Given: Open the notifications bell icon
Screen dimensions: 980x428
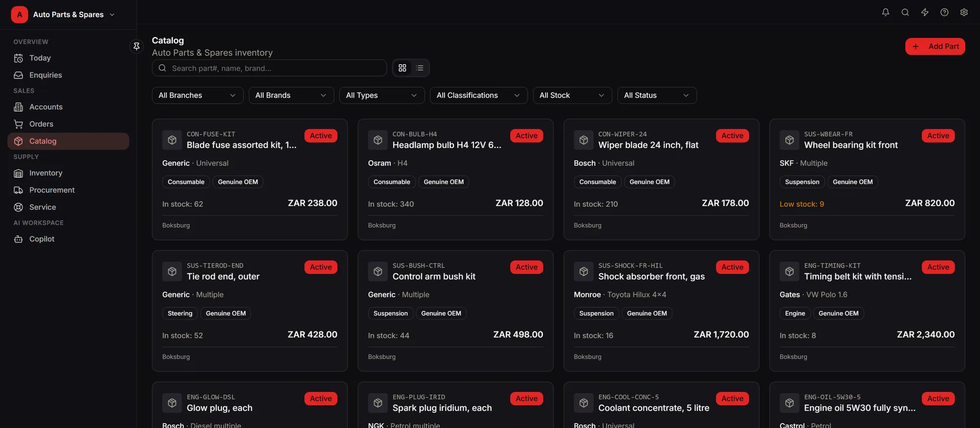Looking at the screenshot, I should (x=885, y=12).
